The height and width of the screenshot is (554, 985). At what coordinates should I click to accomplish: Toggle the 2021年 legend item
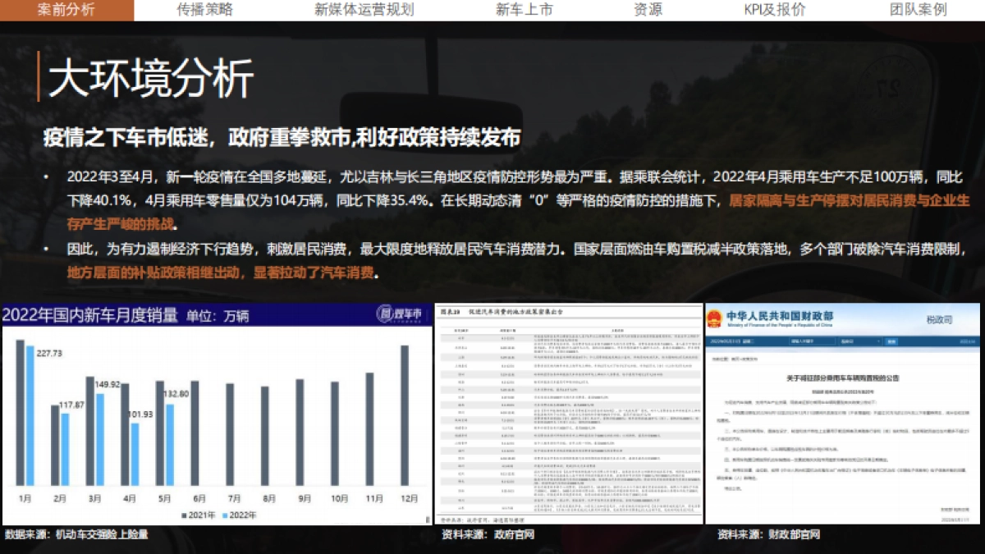click(197, 515)
